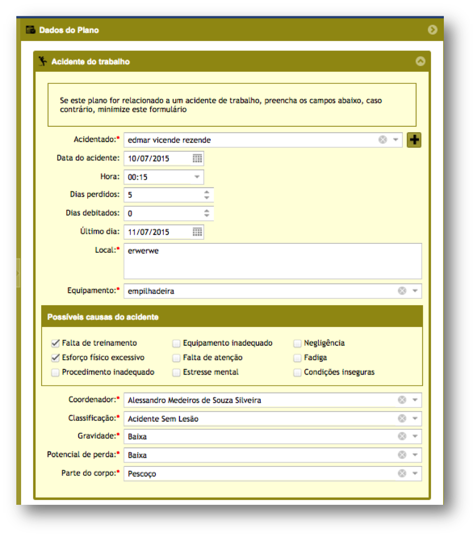The height and width of the screenshot is (537, 476).
Task: Click the Acidente do trabalho falling-person icon
Action: click(43, 61)
